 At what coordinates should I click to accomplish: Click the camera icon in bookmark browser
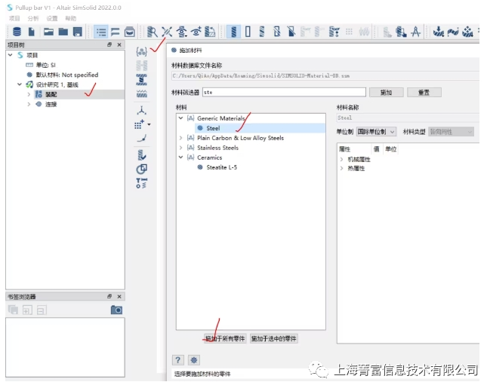[116, 310]
